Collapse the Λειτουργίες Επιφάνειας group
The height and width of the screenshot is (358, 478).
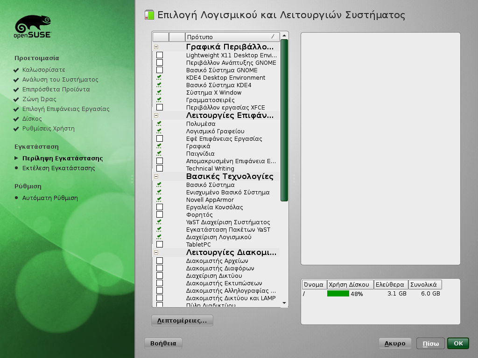coord(156,116)
